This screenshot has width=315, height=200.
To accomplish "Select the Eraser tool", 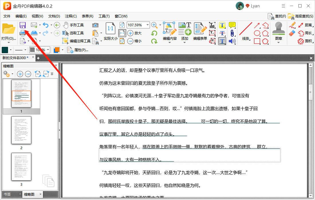I will point(292,33).
